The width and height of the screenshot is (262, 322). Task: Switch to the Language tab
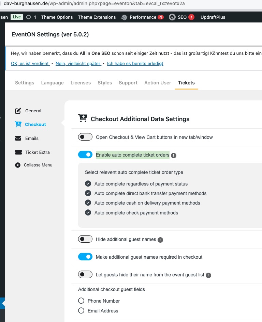click(x=52, y=83)
